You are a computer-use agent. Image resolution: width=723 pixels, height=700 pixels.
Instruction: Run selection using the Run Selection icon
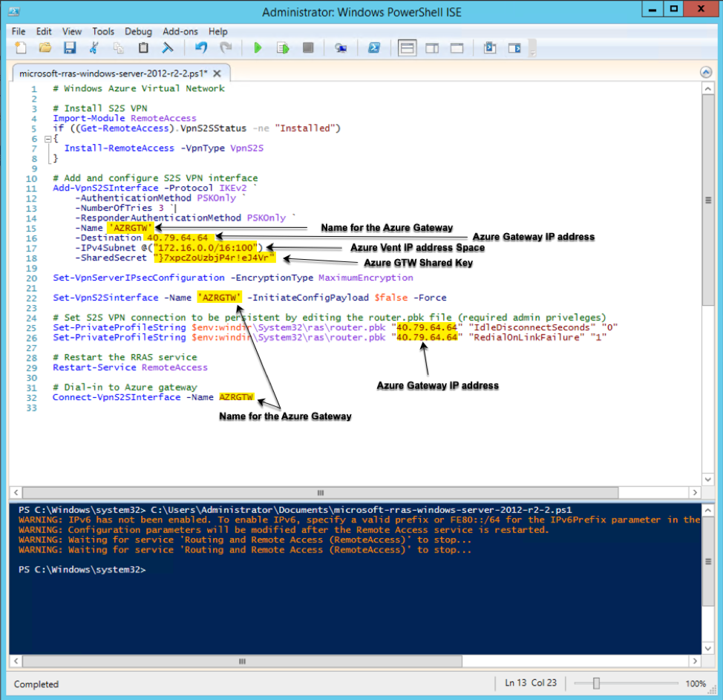[283, 48]
